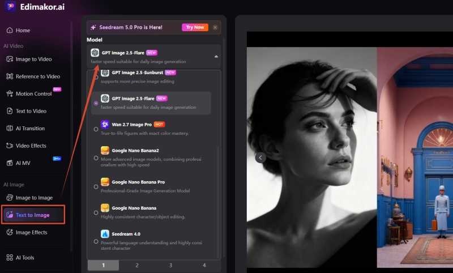
Task: Click the AI Transition sidebar icon
Action: click(x=10, y=129)
